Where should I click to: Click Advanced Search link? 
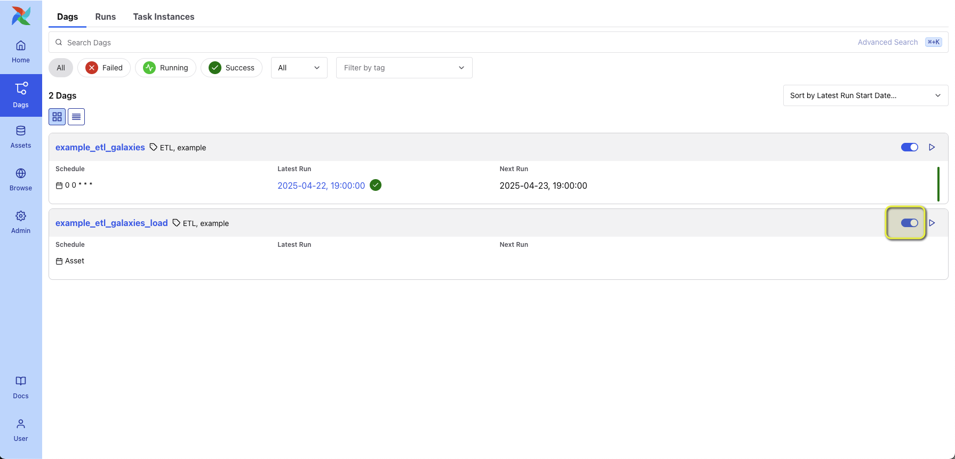(x=888, y=42)
